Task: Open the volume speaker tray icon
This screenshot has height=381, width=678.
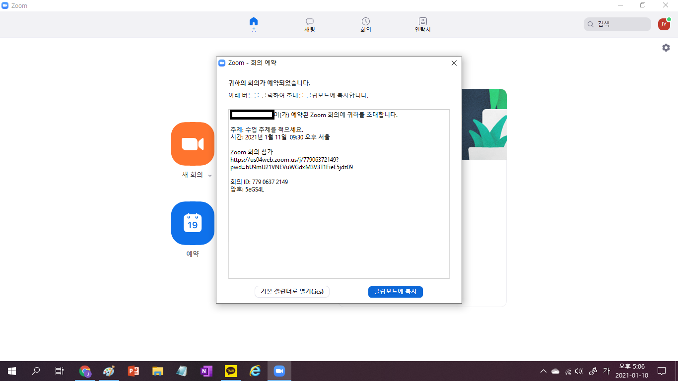Action: click(x=579, y=371)
